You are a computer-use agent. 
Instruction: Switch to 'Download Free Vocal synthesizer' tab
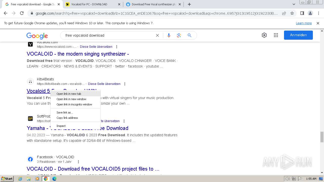click(x=154, y=4)
